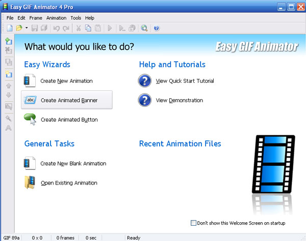Click the Play with options toolbar icon
Viewport: 306px width, 241px height.
pyautogui.click(x=122, y=28)
